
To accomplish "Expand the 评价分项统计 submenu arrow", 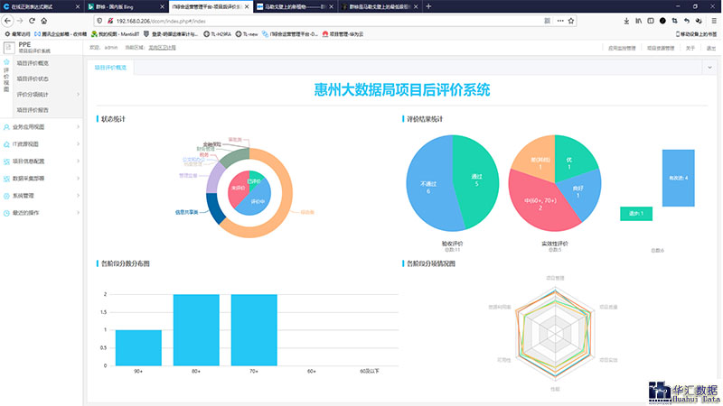I will [78, 95].
